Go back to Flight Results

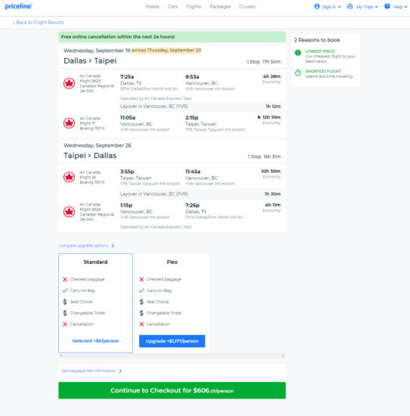coord(39,22)
